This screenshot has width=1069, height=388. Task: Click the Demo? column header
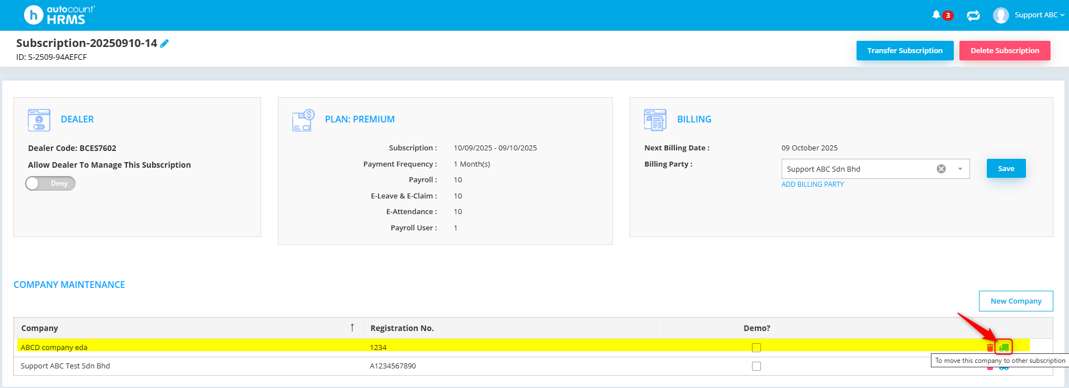pyautogui.click(x=756, y=328)
